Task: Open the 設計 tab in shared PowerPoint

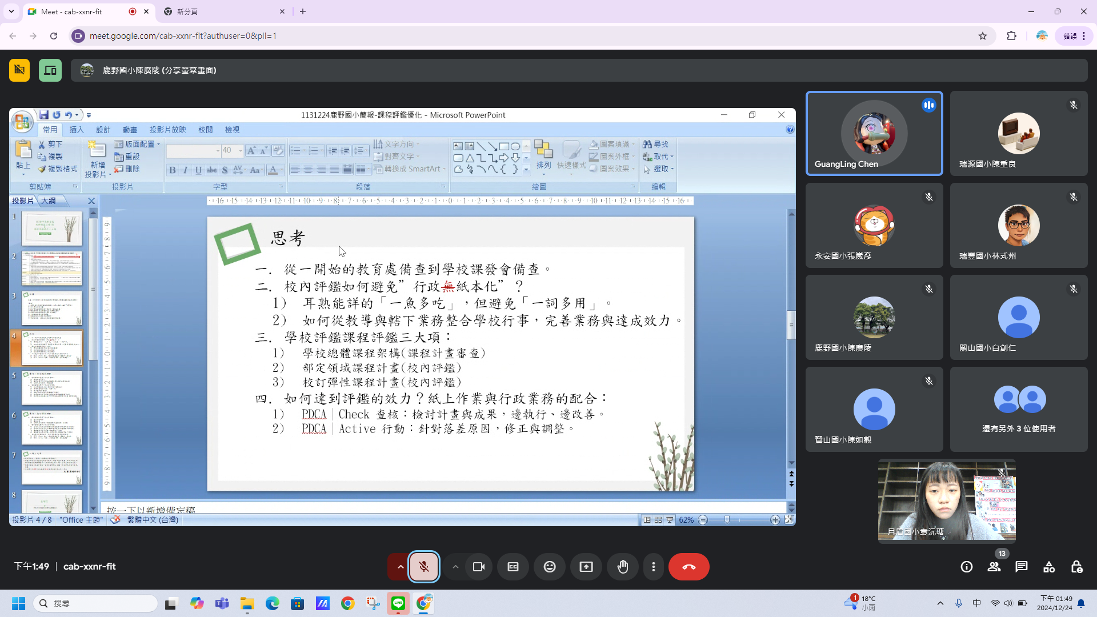Action: tap(103, 130)
